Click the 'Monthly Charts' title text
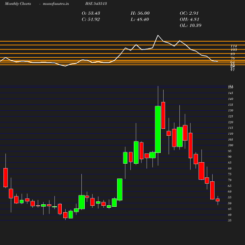The width and height of the screenshot is (245, 245). coord(18,3)
